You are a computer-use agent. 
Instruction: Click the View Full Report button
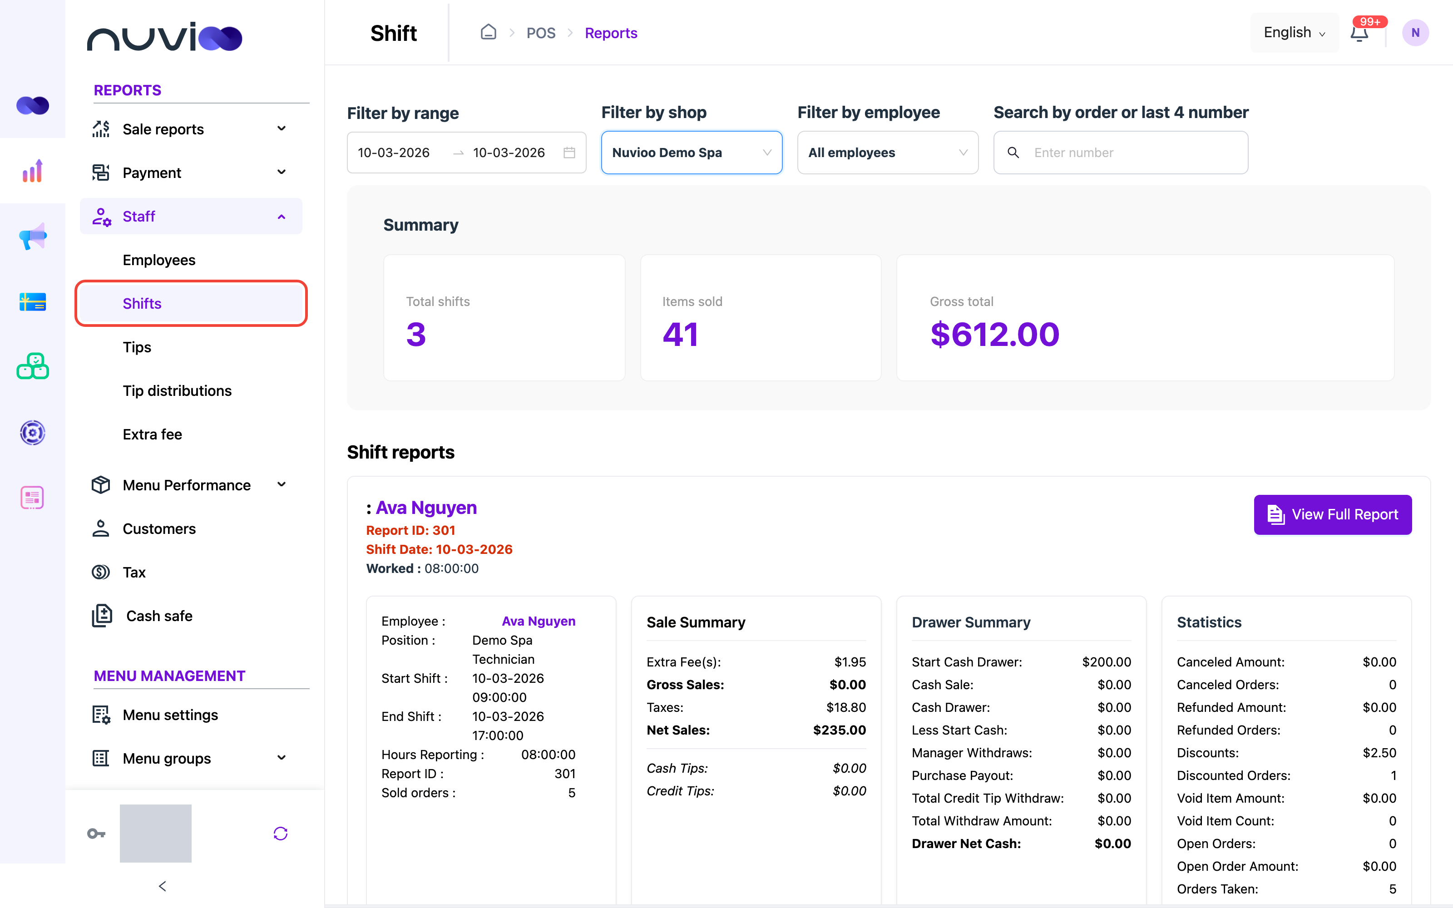point(1333,515)
